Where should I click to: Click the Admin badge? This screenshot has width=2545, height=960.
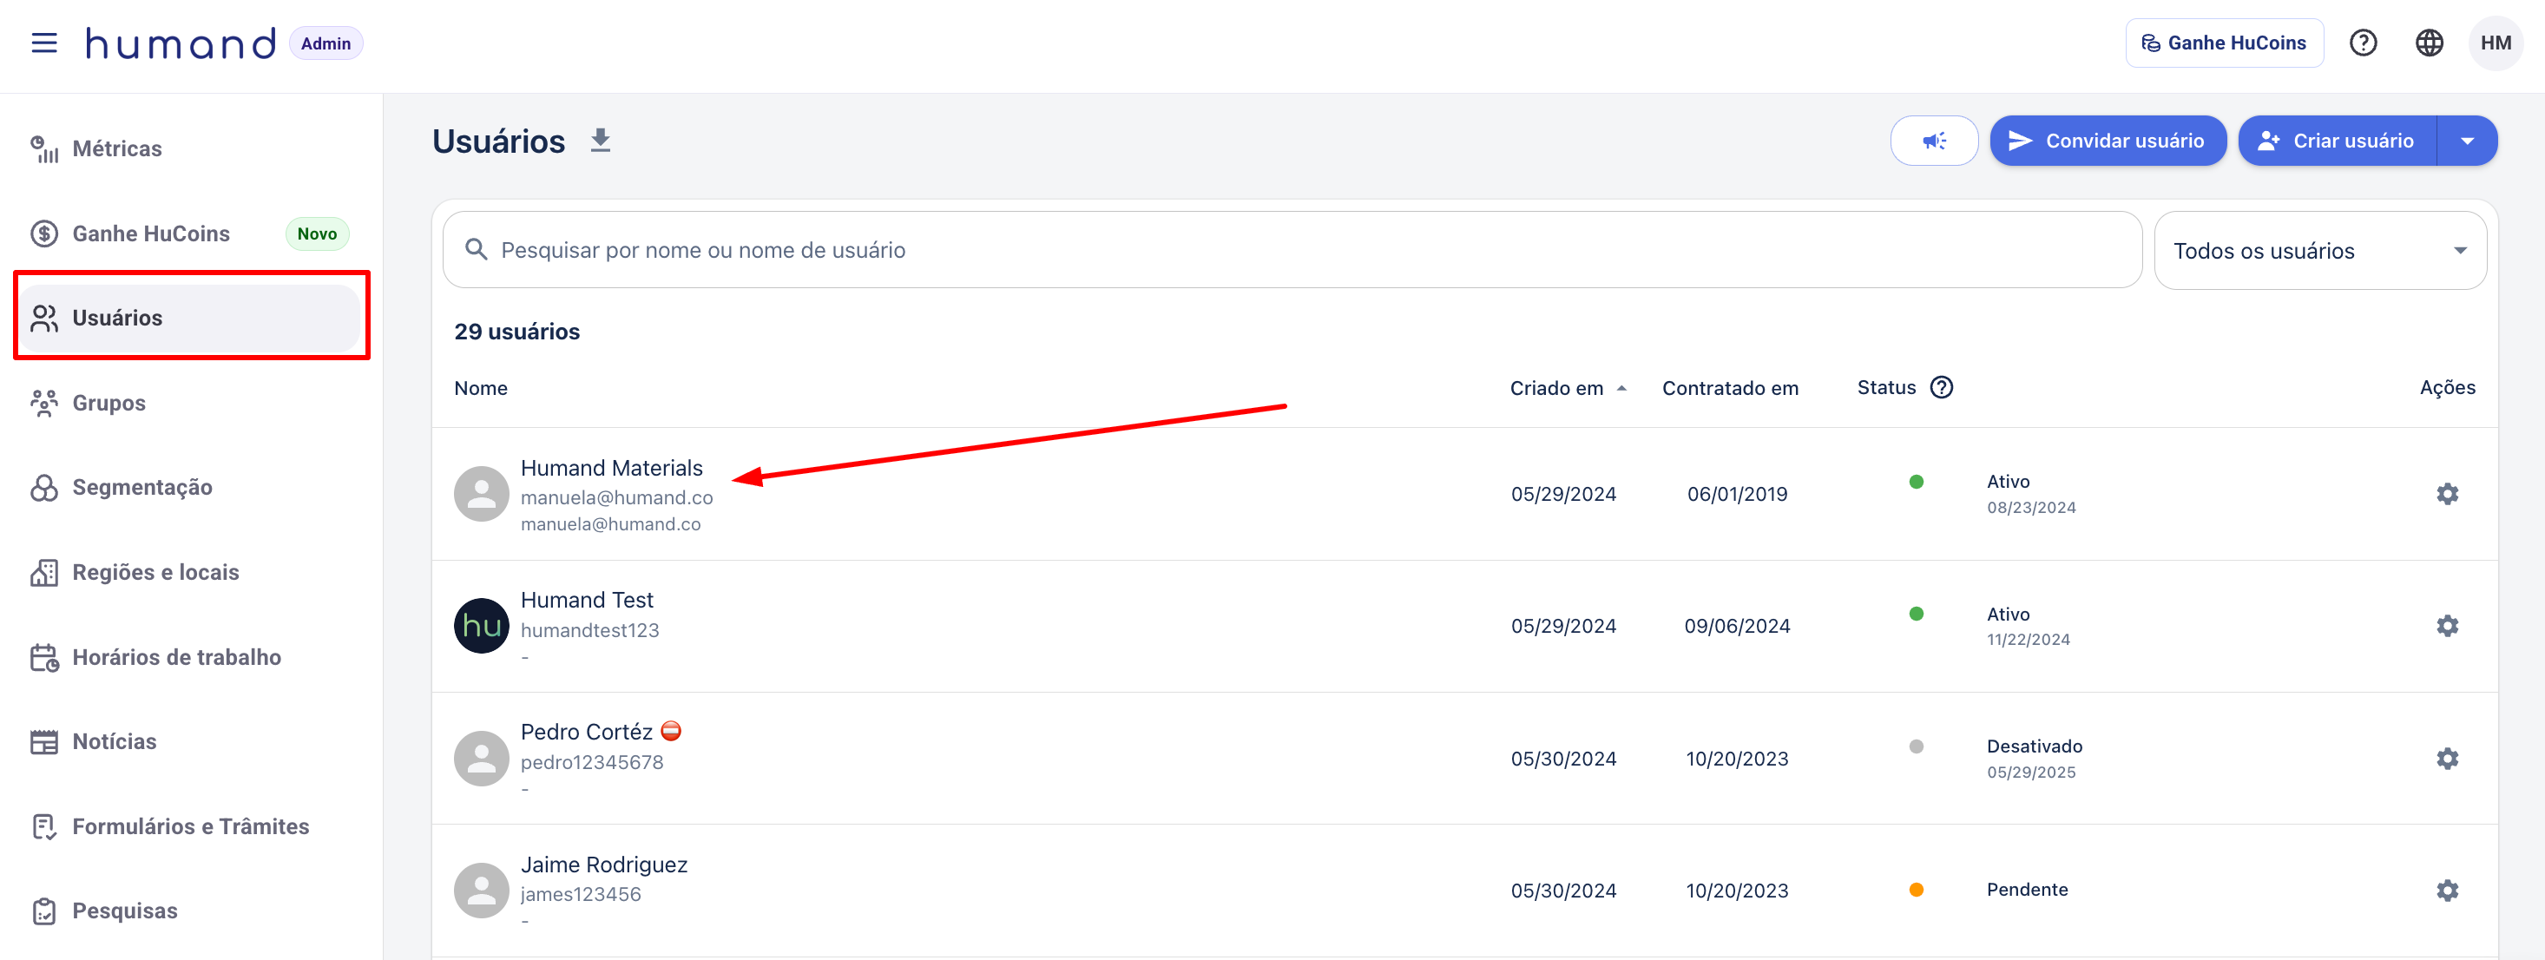326,43
